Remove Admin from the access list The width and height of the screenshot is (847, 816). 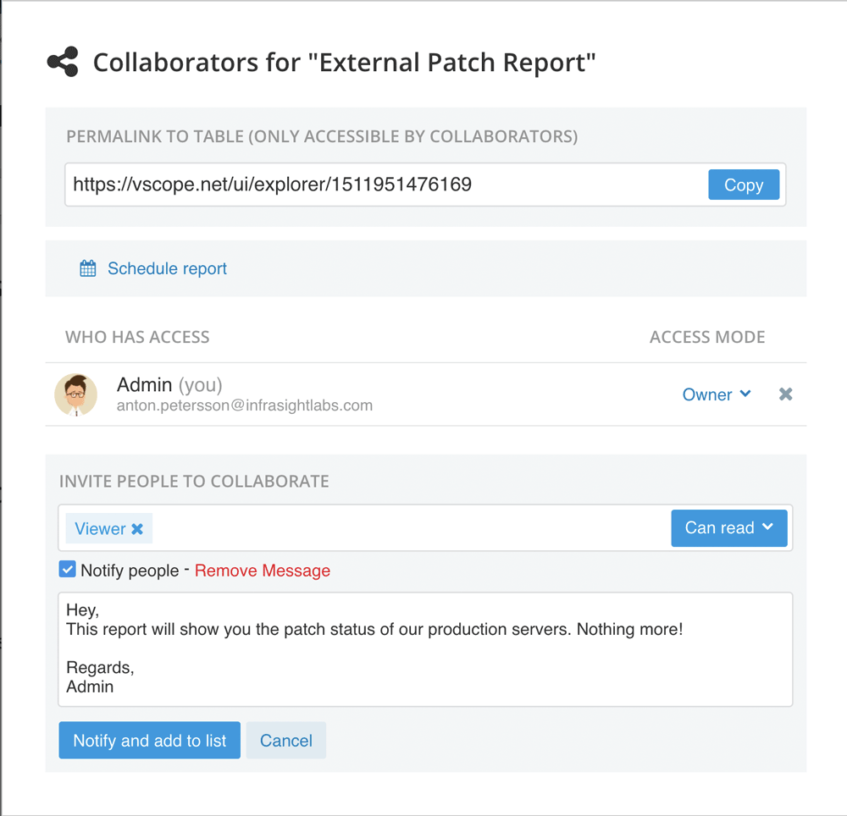pyautogui.click(x=785, y=394)
